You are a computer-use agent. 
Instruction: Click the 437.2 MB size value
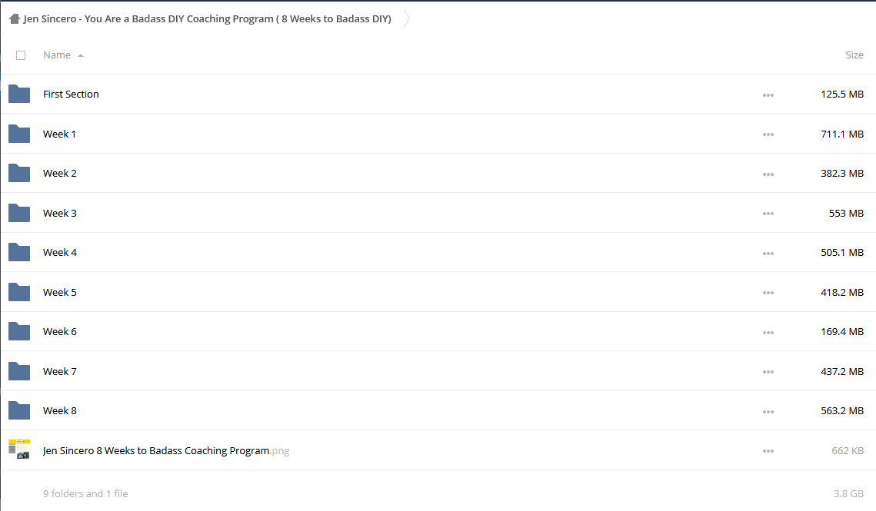click(842, 371)
